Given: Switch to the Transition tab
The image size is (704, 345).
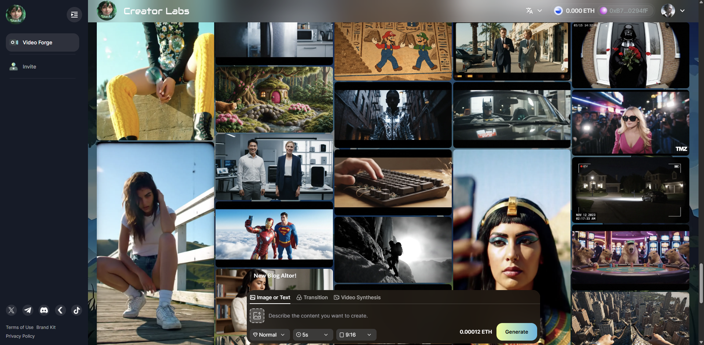Looking at the screenshot, I should pos(312,297).
